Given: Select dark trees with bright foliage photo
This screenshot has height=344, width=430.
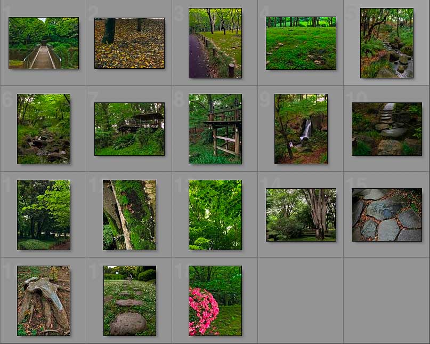Looking at the screenshot, I should pyautogui.click(x=44, y=215).
